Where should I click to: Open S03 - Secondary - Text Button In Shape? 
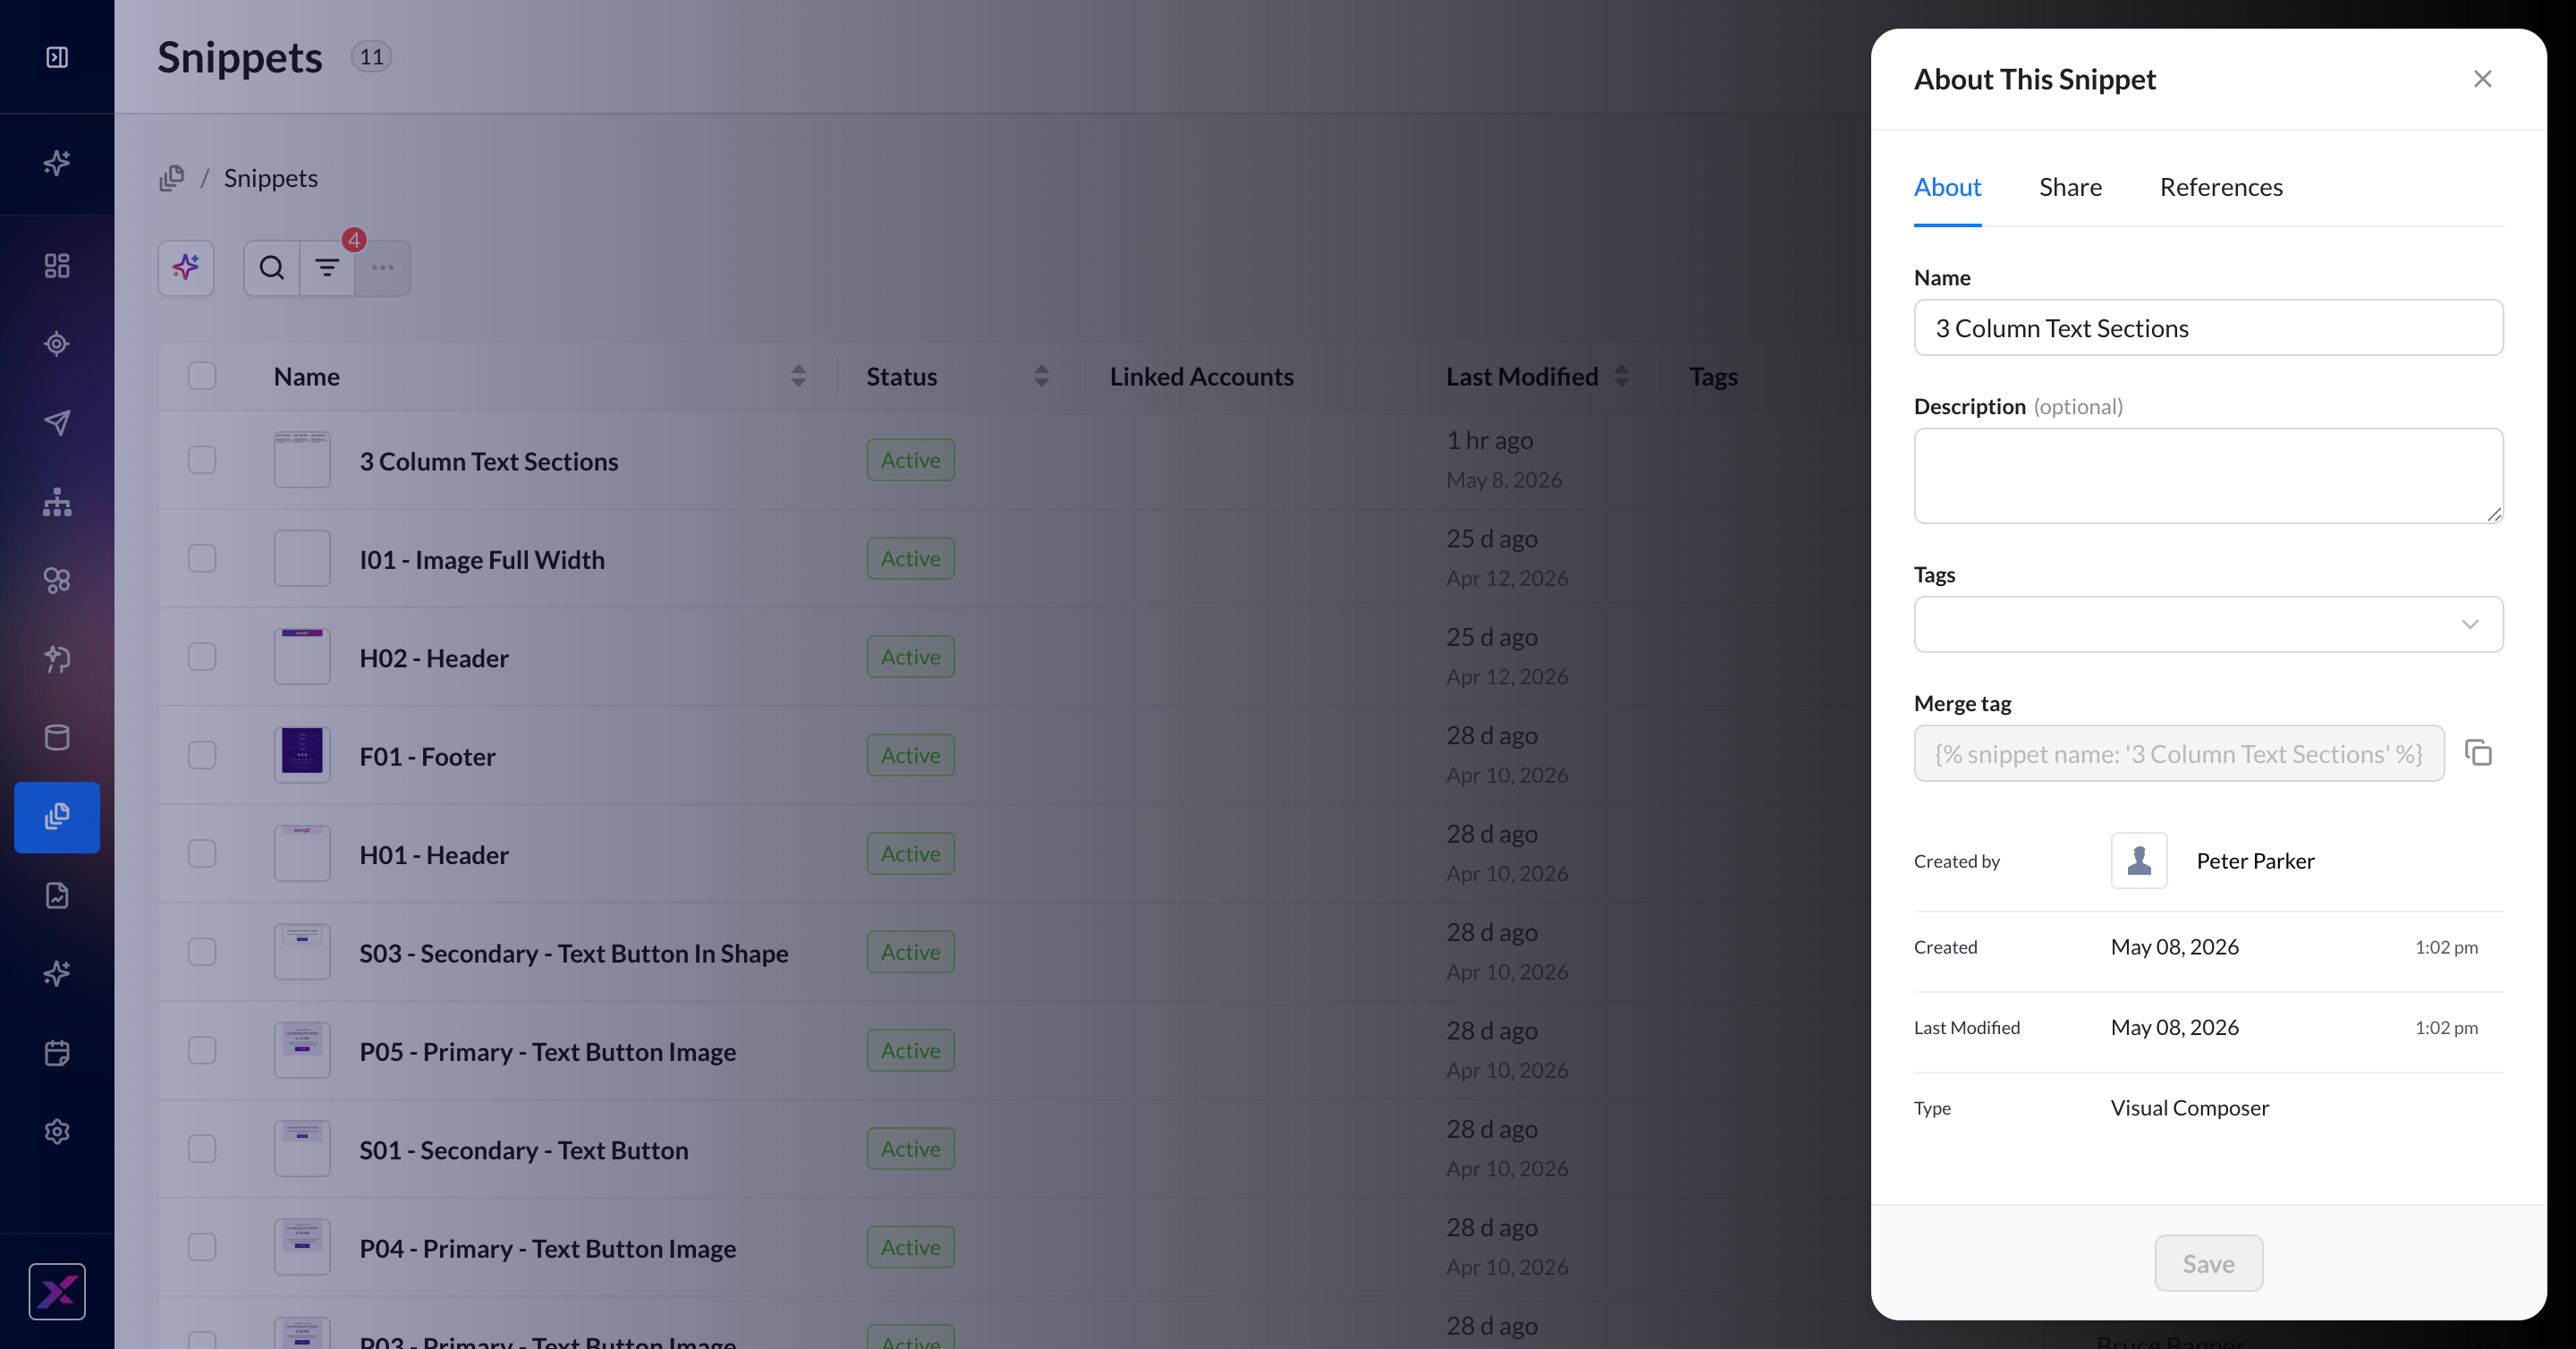click(x=574, y=954)
